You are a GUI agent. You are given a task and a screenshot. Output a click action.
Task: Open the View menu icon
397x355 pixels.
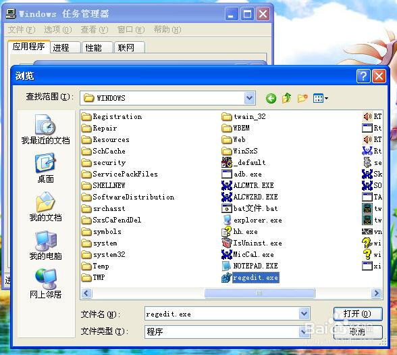(x=320, y=98)
